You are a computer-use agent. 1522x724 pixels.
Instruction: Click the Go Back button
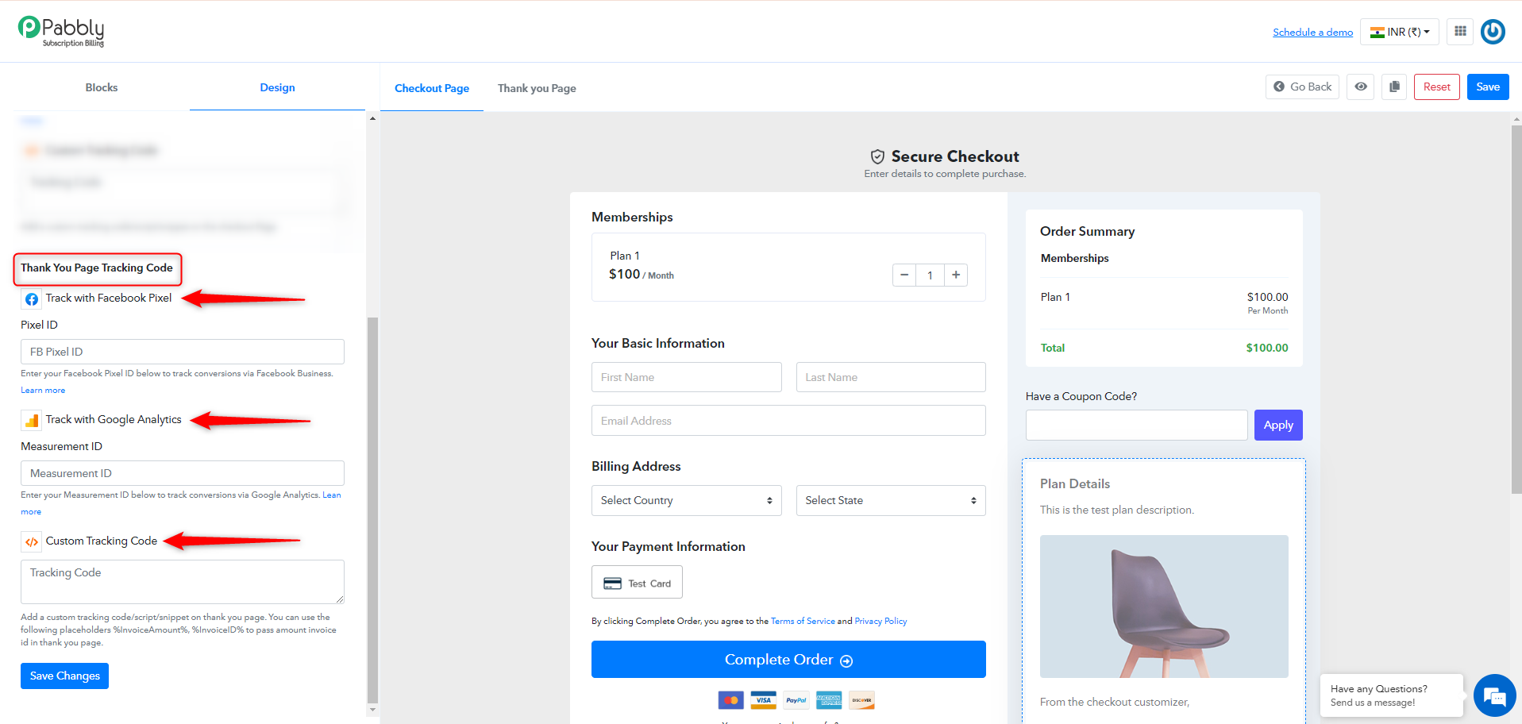click(x=1302, y=87)
